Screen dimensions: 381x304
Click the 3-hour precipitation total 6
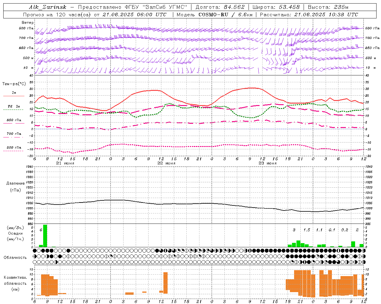click(x=41, y=230)
